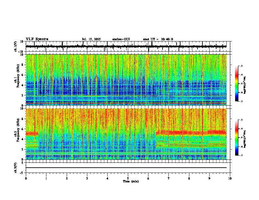The height and width of the screenshot is (200, 259).
Task: Click the flat ch.3 voltage trace line
Action: [x=126, y=168]
